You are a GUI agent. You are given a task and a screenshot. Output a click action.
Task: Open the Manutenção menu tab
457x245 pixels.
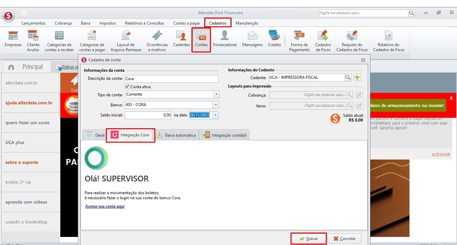(247, 23)
